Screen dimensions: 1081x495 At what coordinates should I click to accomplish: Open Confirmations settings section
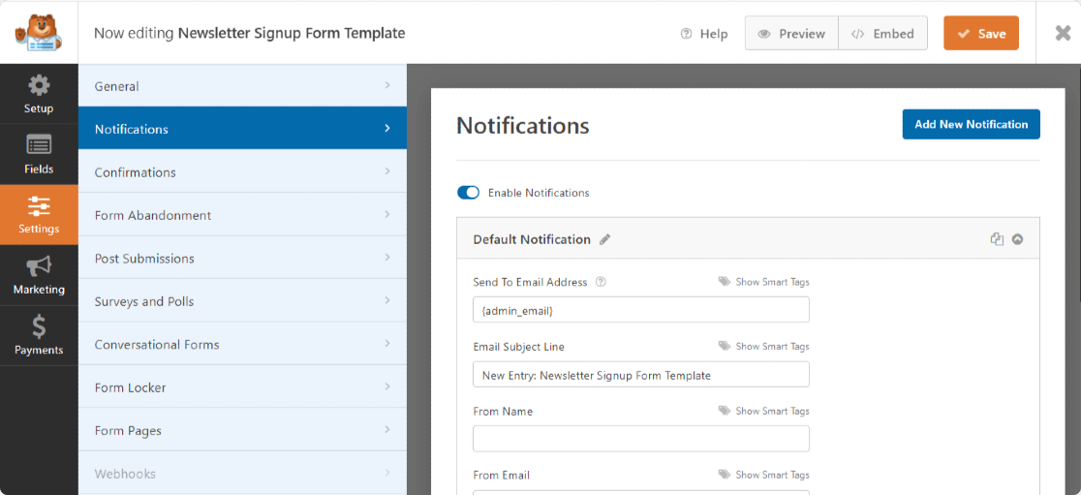pos(243,171)
